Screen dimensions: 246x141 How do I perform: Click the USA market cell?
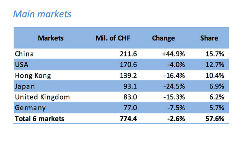(x=21, y=65)
